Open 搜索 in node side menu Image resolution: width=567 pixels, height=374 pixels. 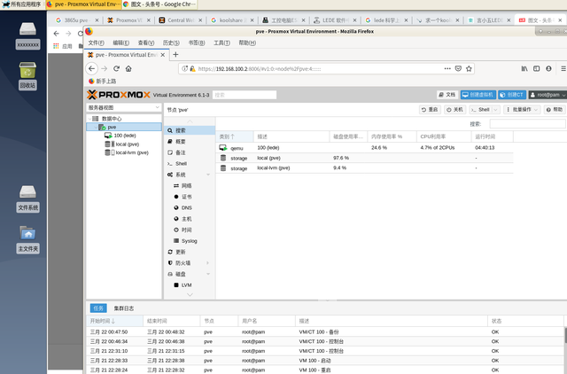pyautogui.click(x=190, y=130)
